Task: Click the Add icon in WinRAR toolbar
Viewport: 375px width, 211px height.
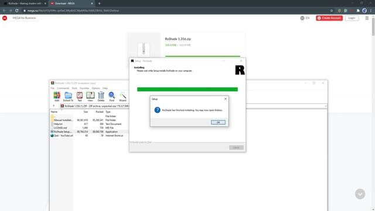Action: tap(57, 96)
